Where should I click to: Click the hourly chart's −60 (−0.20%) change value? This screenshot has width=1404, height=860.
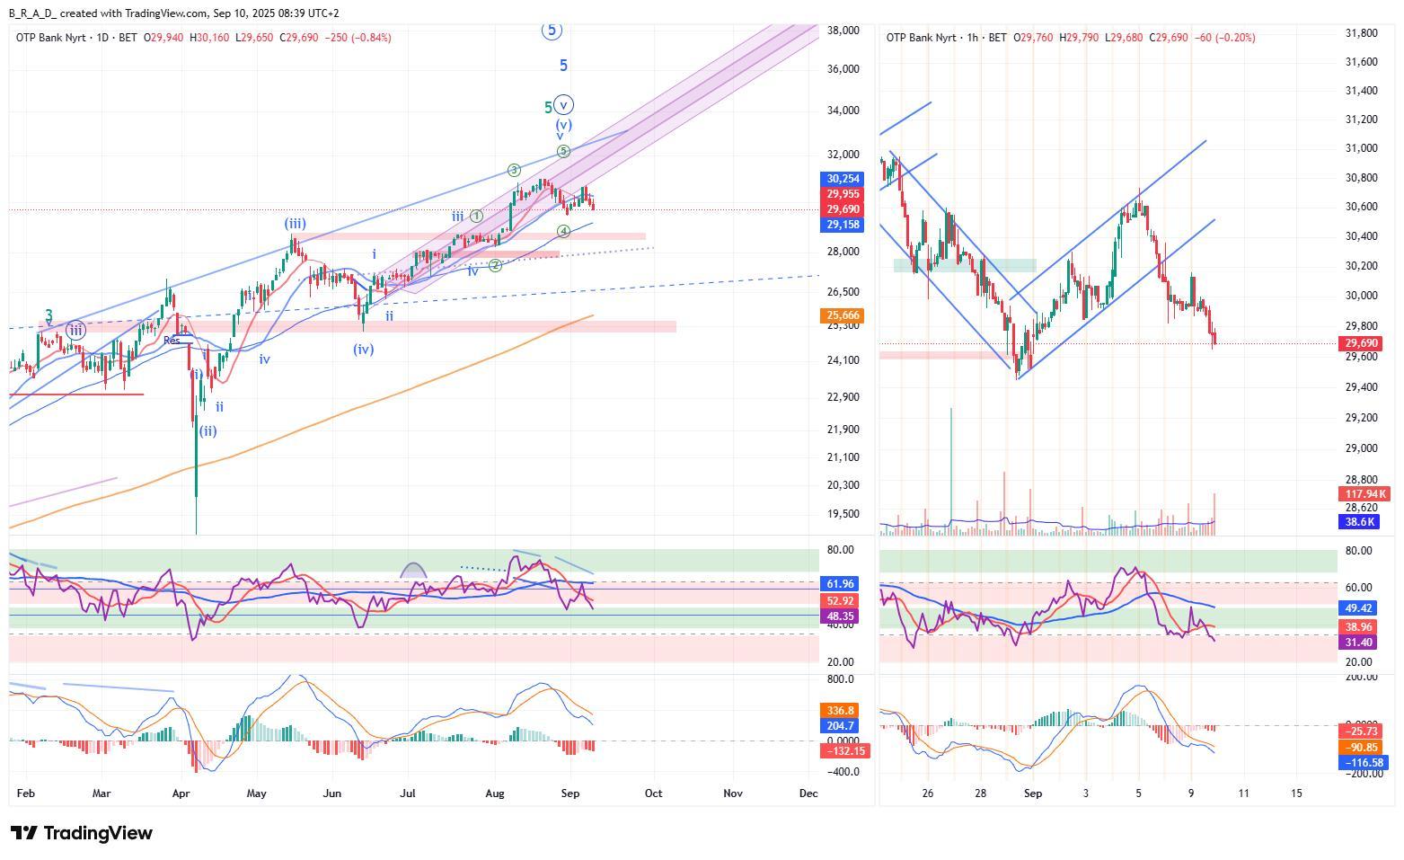point(1225,38)
